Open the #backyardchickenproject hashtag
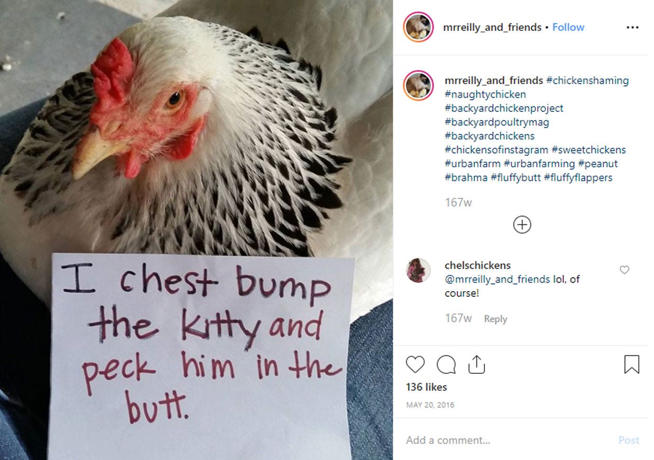 pos(504,108)
